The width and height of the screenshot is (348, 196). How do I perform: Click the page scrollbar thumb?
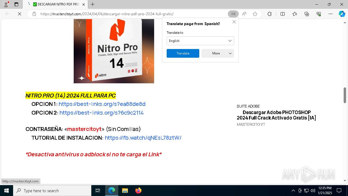click(x=345, y=95)
